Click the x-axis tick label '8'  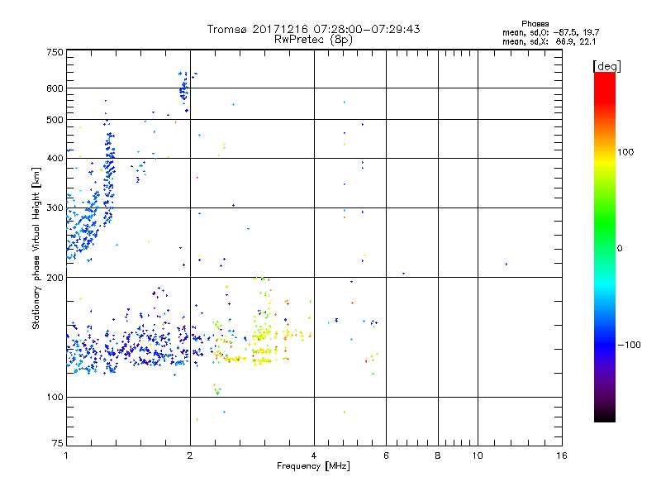(438, 455)
